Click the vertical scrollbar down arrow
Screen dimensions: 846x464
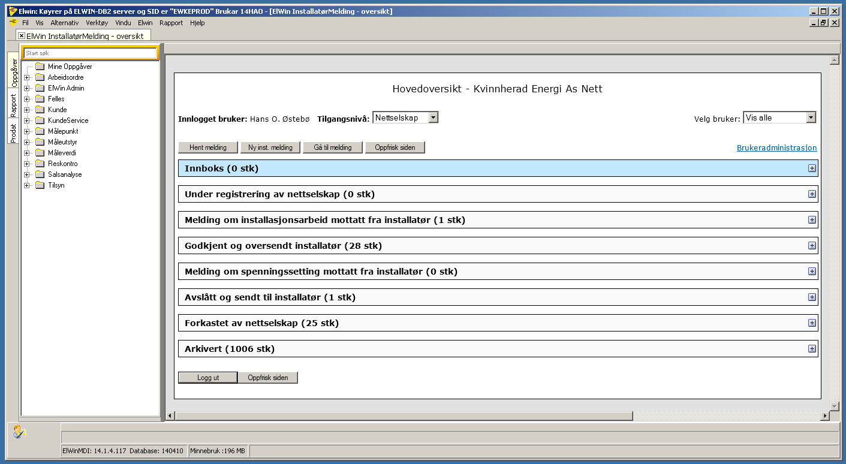click(833, 406)
